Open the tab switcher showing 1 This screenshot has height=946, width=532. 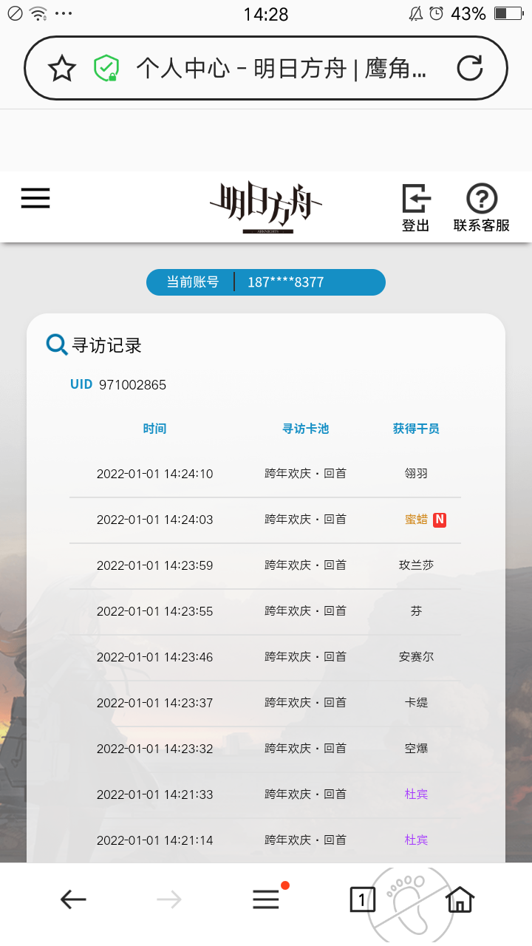click(362, 899)
